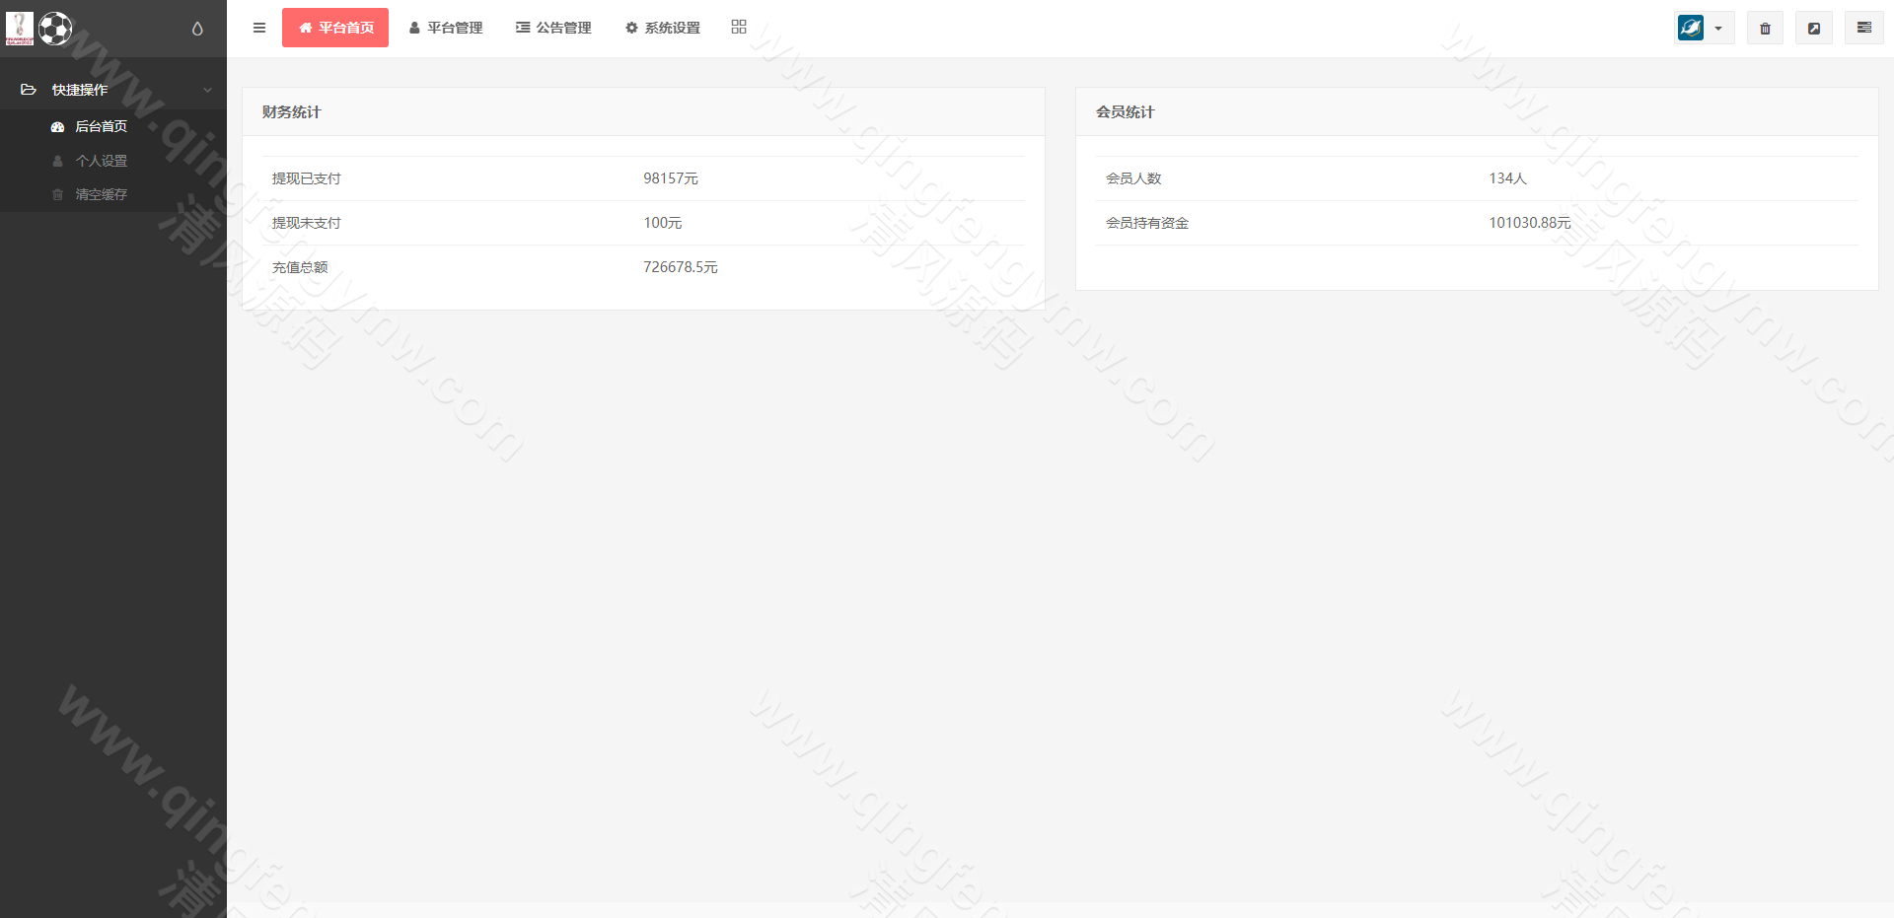Open the 公告管理 menu
Image resolution: width=1894 pixels, height=918 pixels.
coord(563,27)
